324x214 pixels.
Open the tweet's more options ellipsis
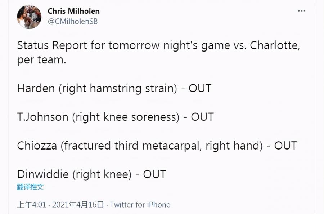[302, 11]
